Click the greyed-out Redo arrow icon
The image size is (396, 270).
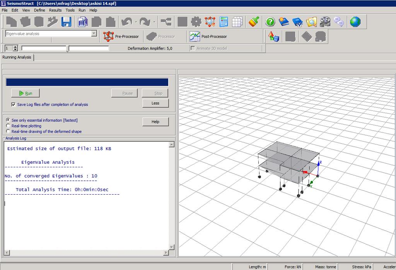[x=145, y=22]
